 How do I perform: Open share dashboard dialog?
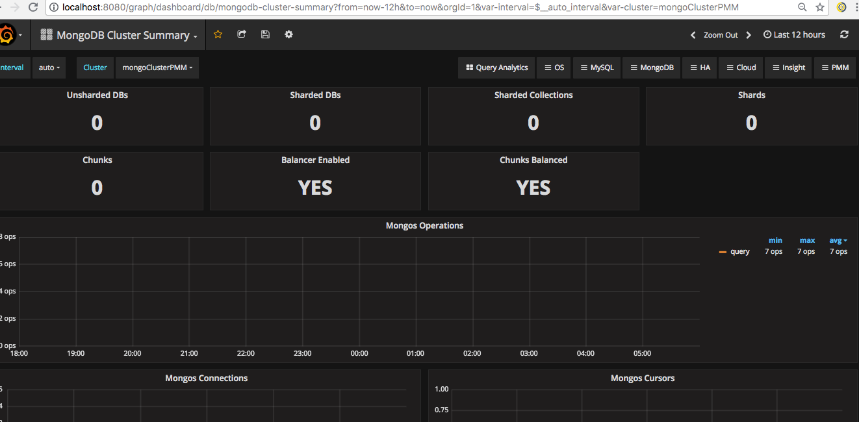242,34
